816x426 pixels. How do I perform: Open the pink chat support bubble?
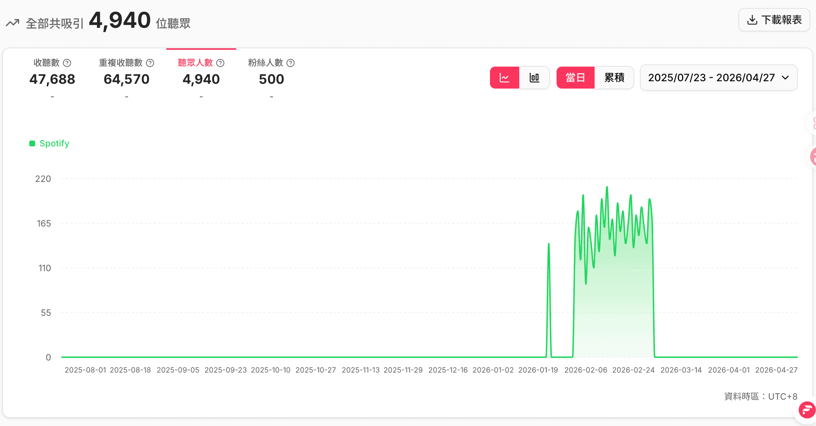coord(806,410)
